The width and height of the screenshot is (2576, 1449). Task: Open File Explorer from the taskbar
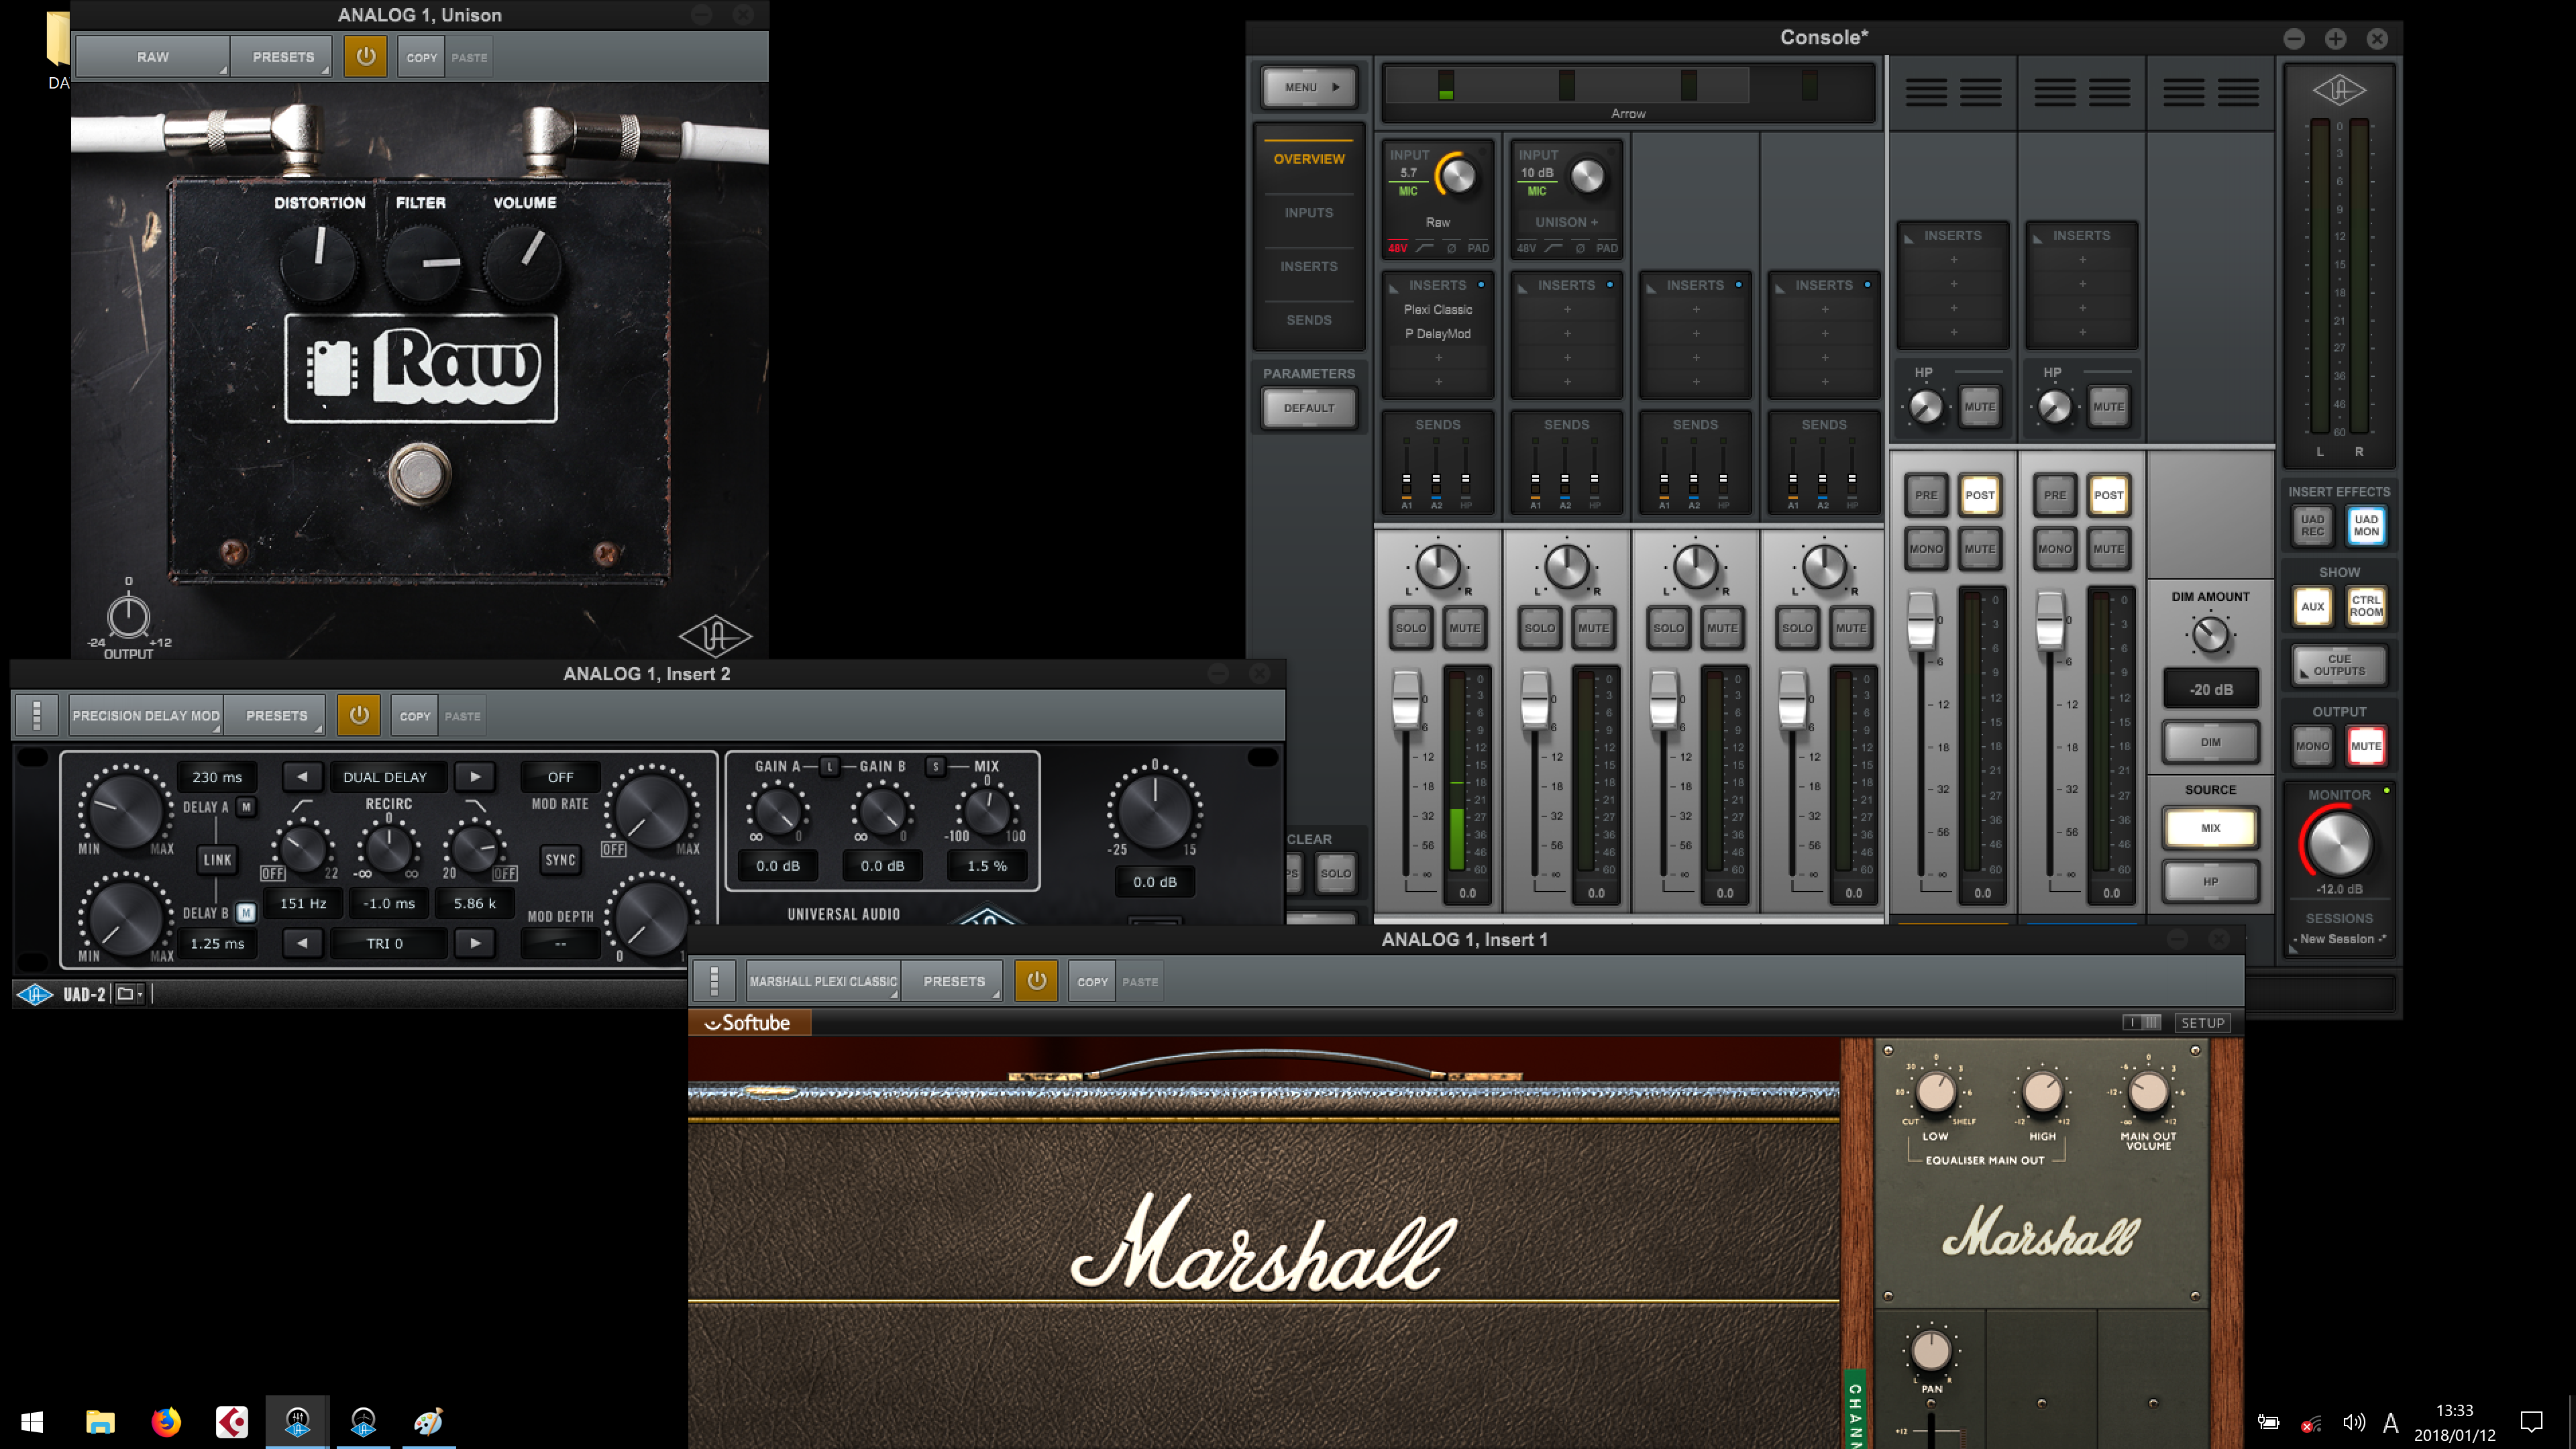100,1421
